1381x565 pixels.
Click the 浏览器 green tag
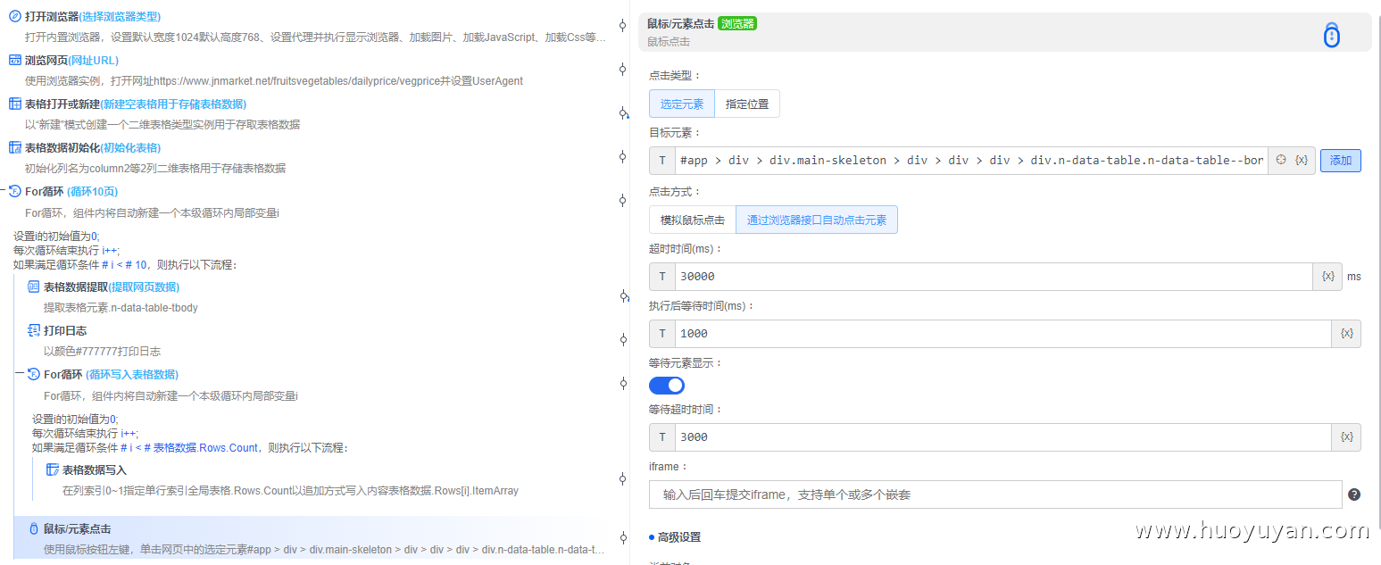(x=737, y=23)
